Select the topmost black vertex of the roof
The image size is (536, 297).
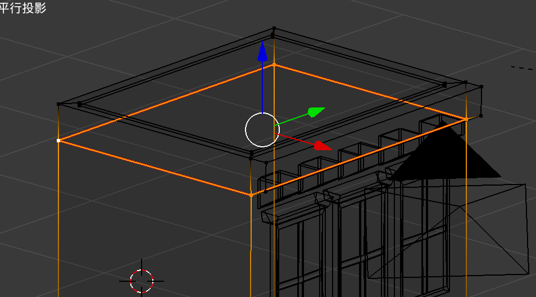coord(274,28)
